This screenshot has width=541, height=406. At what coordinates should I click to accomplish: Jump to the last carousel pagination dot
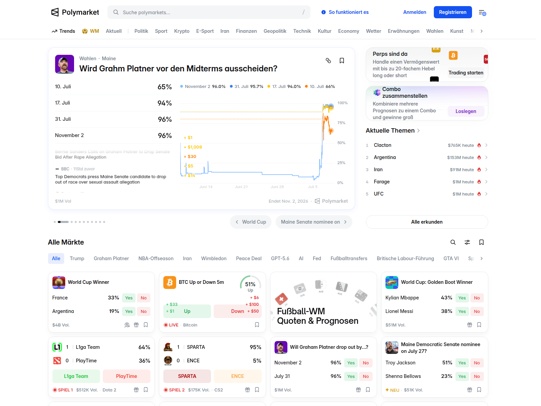(104, 222)
